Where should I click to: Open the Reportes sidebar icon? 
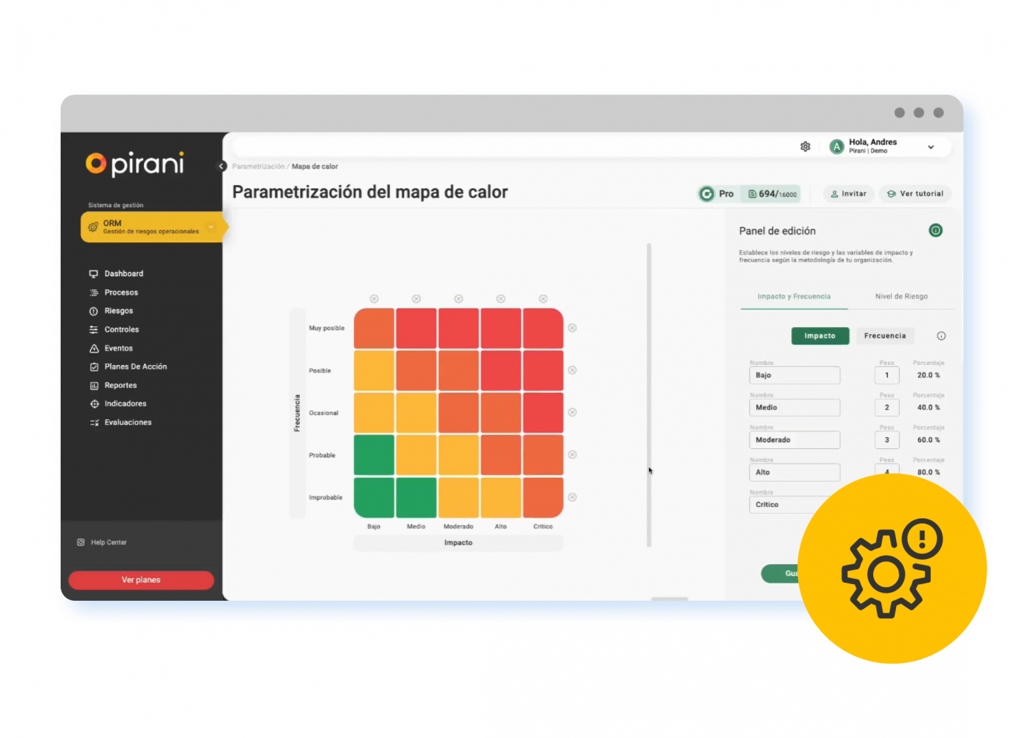(x=94, y=385)
